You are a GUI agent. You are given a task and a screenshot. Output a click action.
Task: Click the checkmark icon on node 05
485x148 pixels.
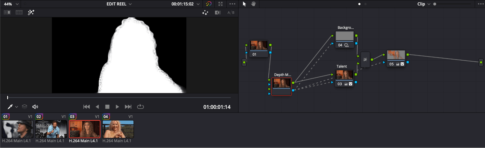point(402,64)
